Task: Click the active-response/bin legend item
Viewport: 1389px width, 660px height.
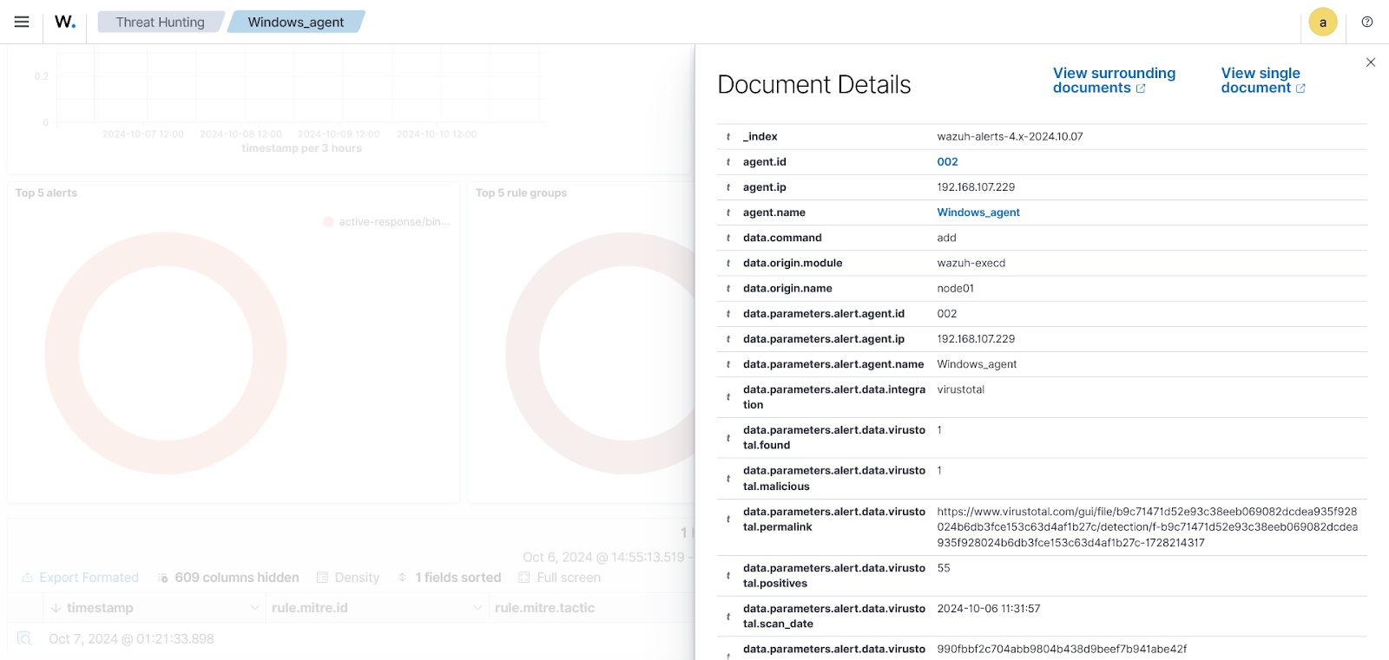Action: coord(386,222)
